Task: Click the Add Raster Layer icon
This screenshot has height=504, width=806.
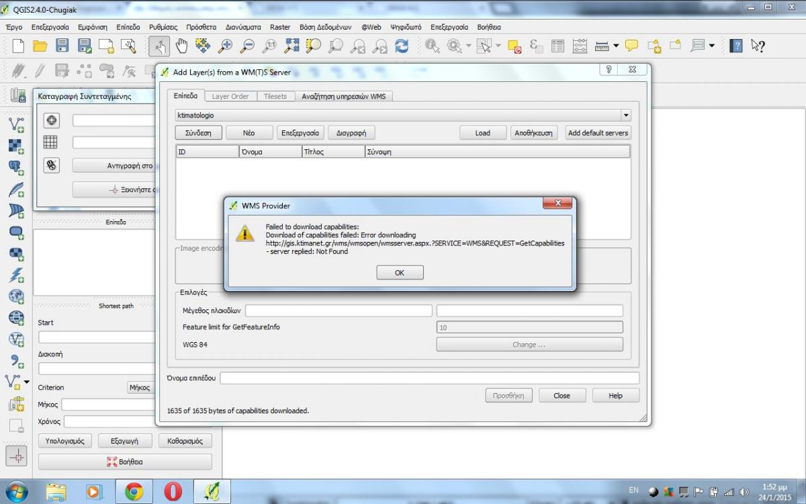Action: coord(17,146)
